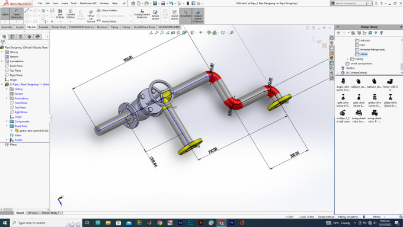The image size is (403, 227).
Task: Switch to the Motion Study 1 tab
Action: click(x=50, y=213)
